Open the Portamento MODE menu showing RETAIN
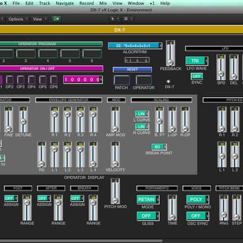 tap(148, 200)
